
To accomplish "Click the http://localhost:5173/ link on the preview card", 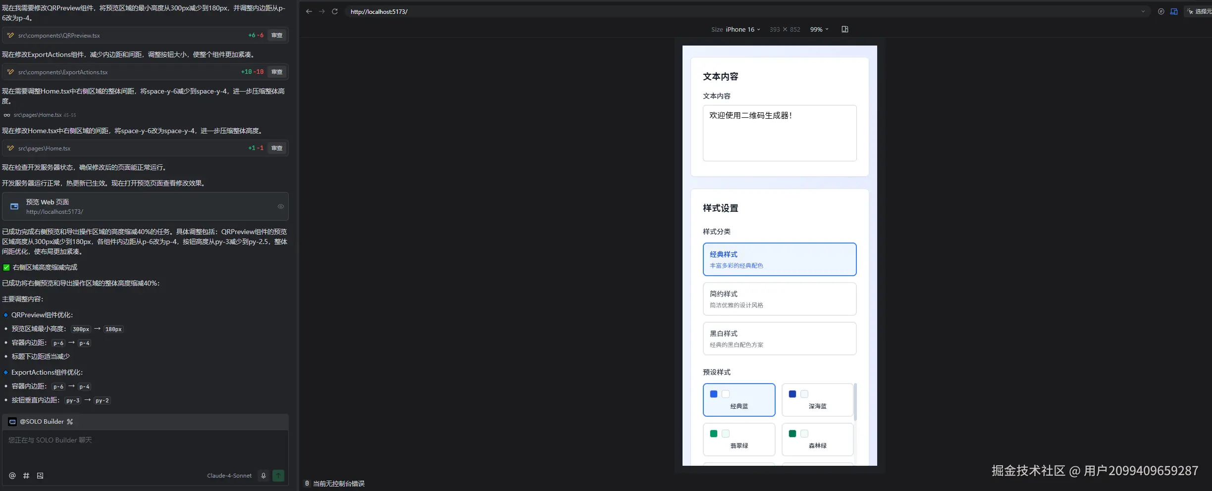I will (54, 212).
